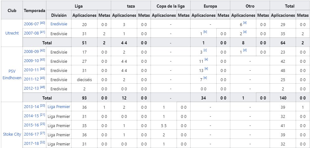Viewport: 310px width, 148px height.
Task: Open the PSV Eindhoven club link
Action: click(12, 74)
